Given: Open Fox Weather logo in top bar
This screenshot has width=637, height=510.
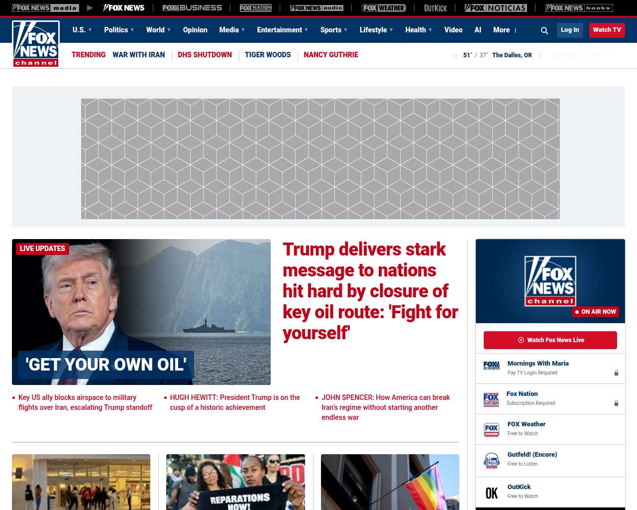Looking at the screenshot, I should click(x=384, y=8).
